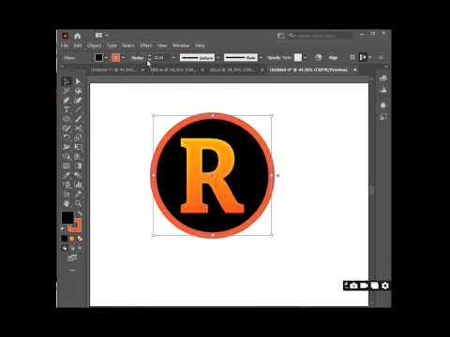Click the stroke weight stepper arrows

pyautogui.click(x=150, y=57)
